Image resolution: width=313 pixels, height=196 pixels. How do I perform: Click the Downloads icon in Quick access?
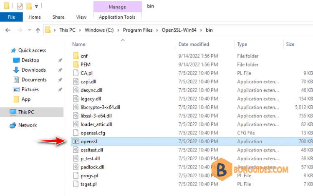(x=16, y=70)
